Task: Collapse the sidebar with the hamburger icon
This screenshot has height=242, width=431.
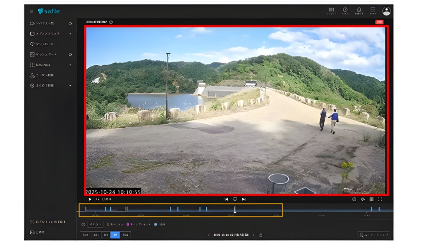Action: click(x=31, y=11)
